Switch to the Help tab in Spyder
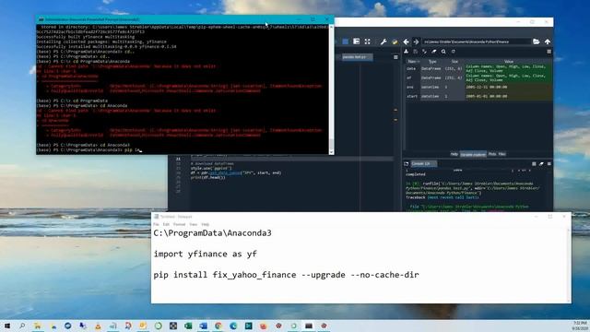The height and width of the screenshot is (332, 590). [x=454, y=154]
